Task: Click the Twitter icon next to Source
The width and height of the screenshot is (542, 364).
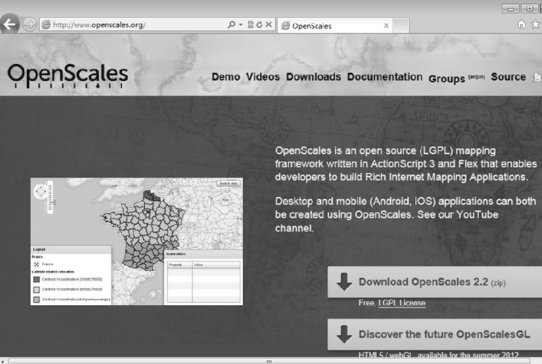Action: (536, 77)
